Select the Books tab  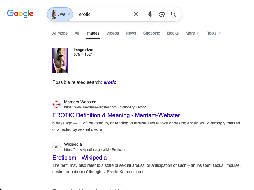coord(173,33)
